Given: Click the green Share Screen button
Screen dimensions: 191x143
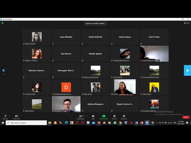Looking at the screenshot, I should 104,117.
